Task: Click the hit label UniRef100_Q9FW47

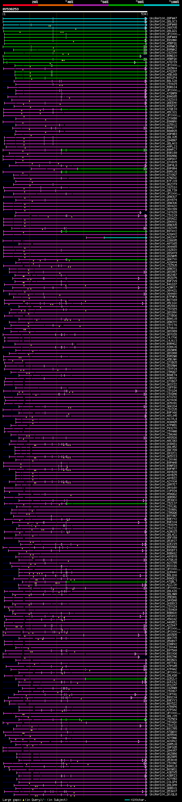Action: 163,18
